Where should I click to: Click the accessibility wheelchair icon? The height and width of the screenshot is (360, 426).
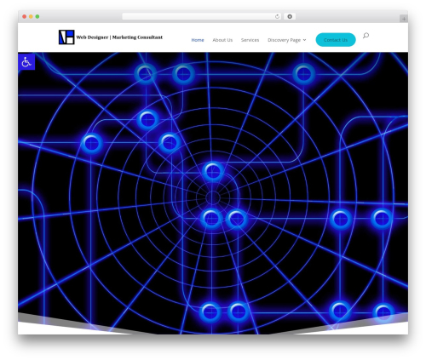click(x=26, y=62)
